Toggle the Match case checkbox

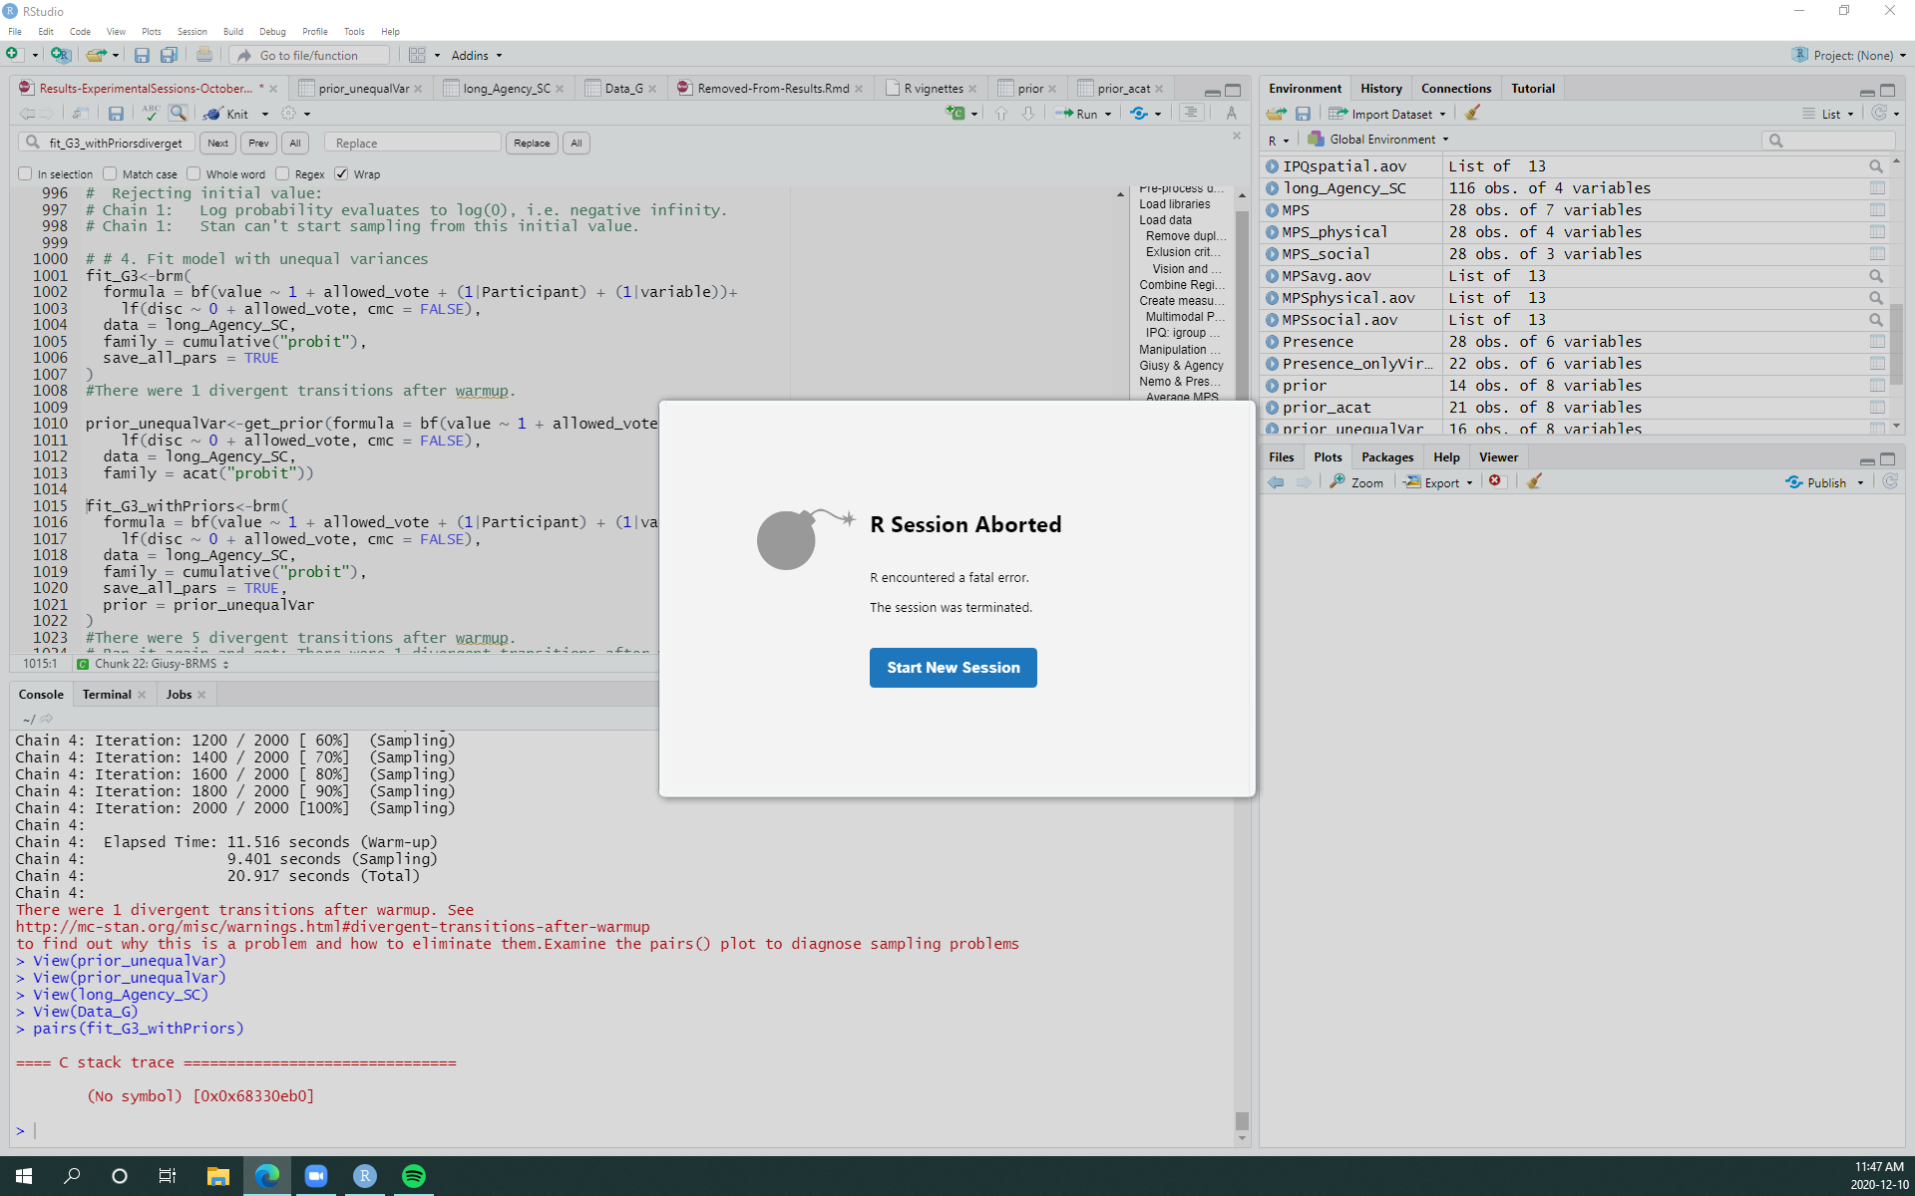[111, 173]
